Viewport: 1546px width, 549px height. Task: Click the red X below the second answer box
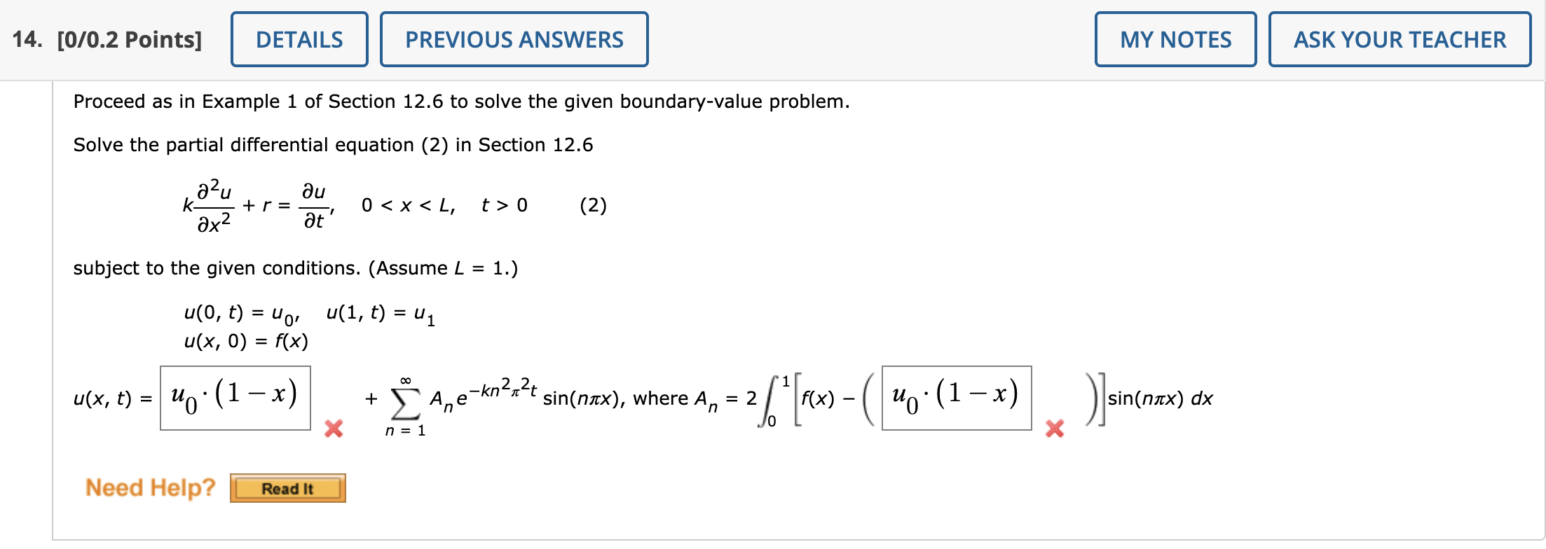[x=1054, y=427]
